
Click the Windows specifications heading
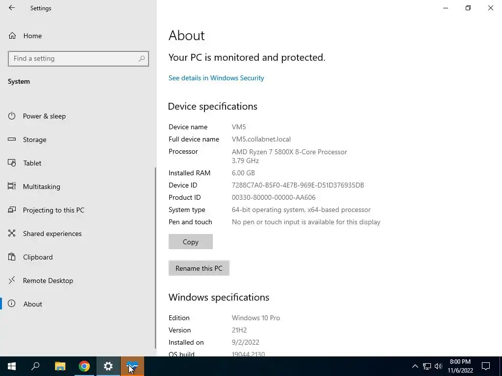coord(219,297)
